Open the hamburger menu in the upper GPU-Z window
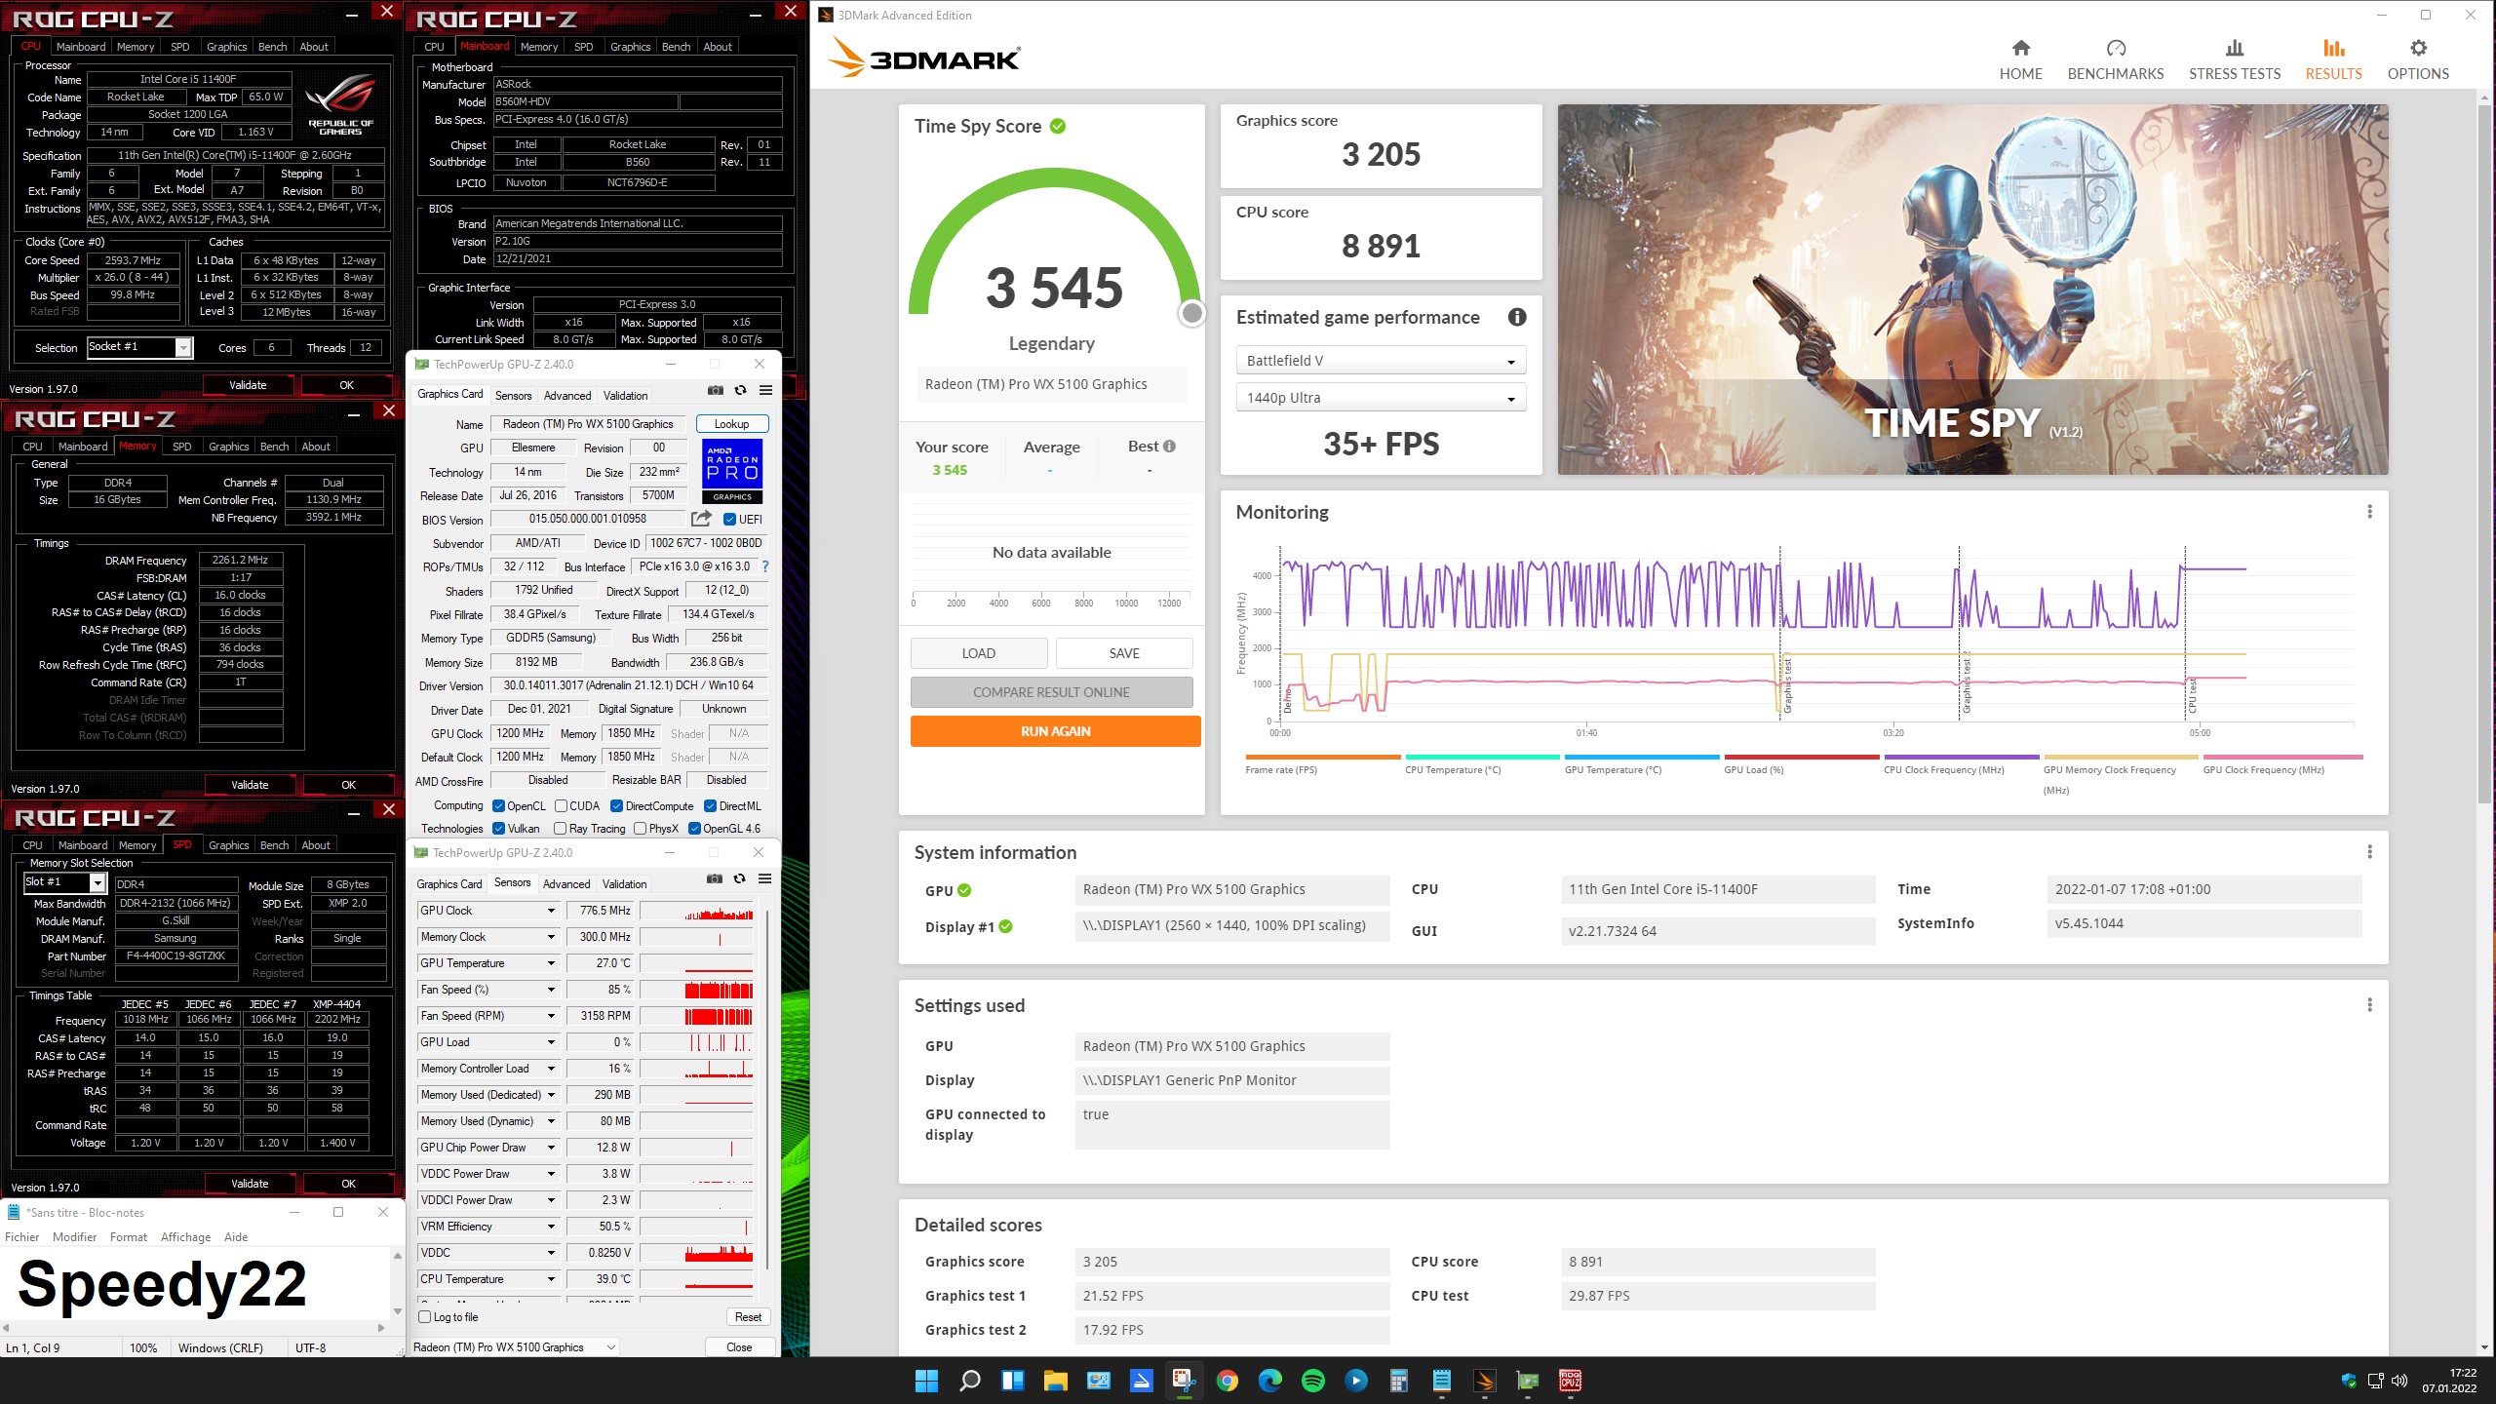2496x1404 pixels. [x=766, y=391]
